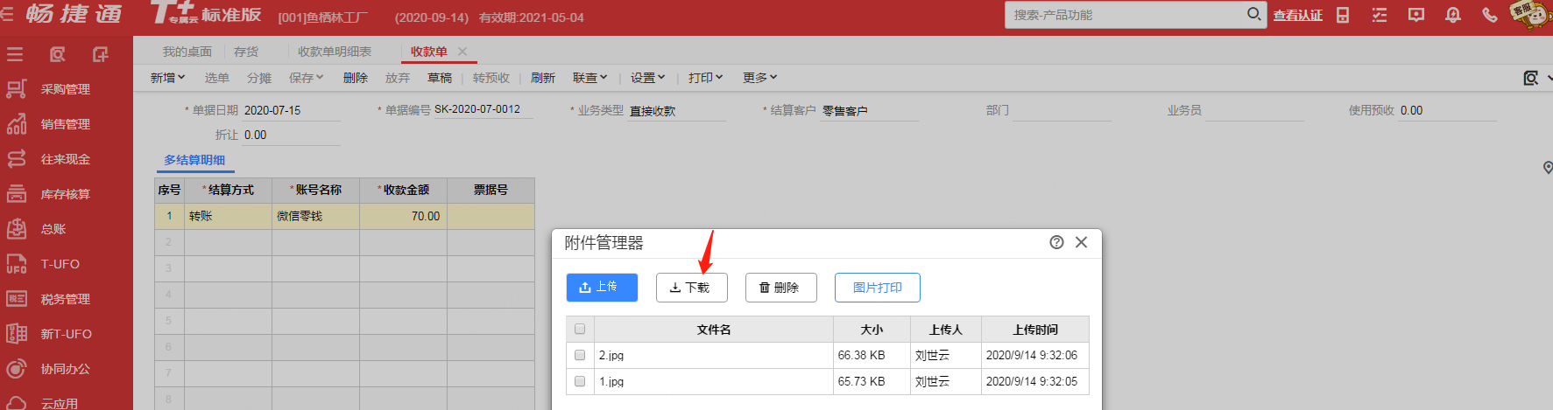The width and height of the screenshot is (1553, 410).
Task: Switch to 我的桌面 tab
Action: coord(187,52)
